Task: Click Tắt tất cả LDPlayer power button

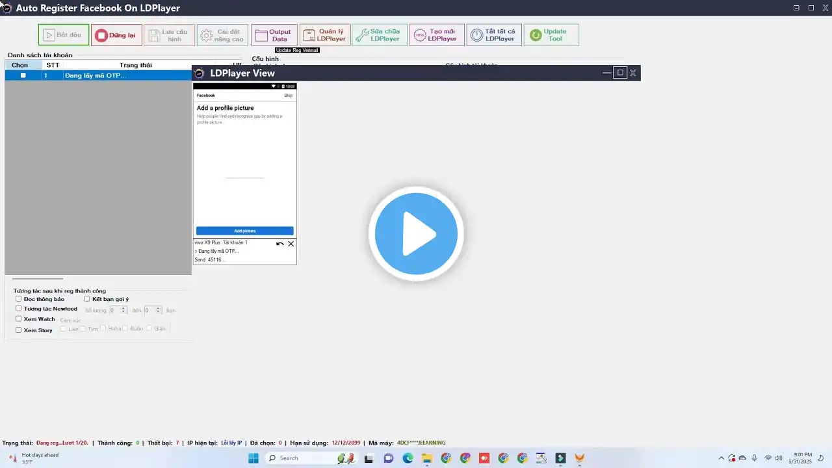Action: pos(494,35)
